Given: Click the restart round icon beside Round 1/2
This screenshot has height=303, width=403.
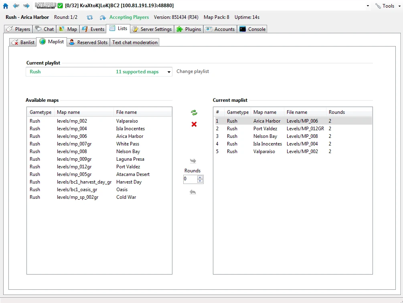Looking at the screenshot, I should point(90,18).
